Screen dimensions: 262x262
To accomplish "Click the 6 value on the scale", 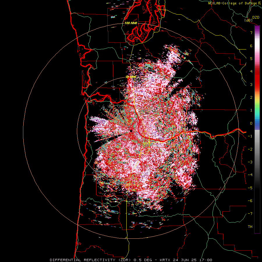I will [x=251, y=46].
